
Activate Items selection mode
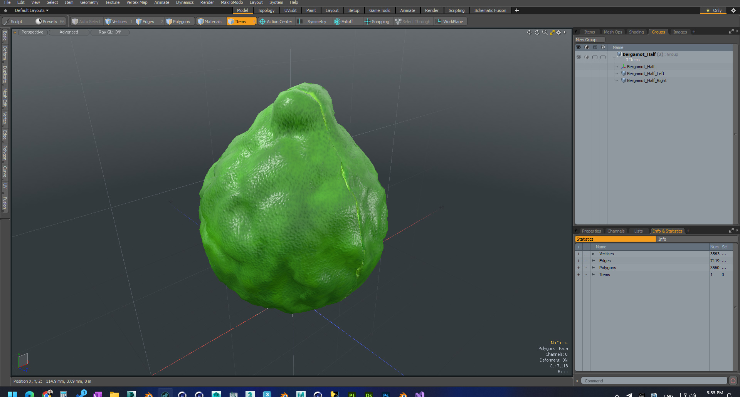pyautogui.click(x=241, y=22)
